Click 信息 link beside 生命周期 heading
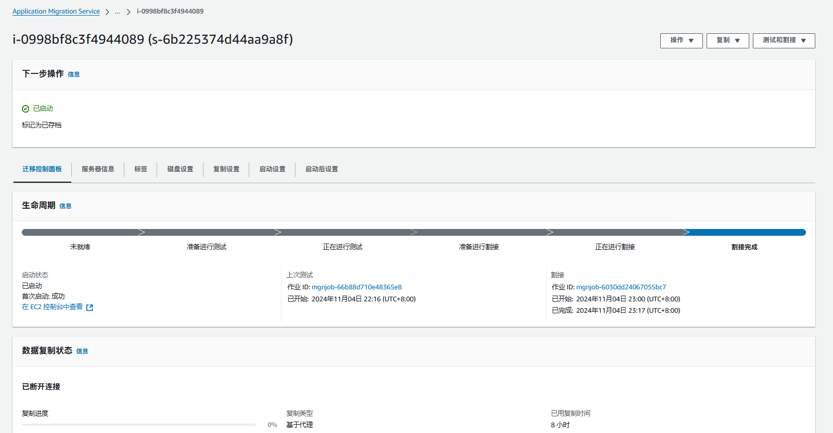This screenshot has height=433, width=833. 66,206
